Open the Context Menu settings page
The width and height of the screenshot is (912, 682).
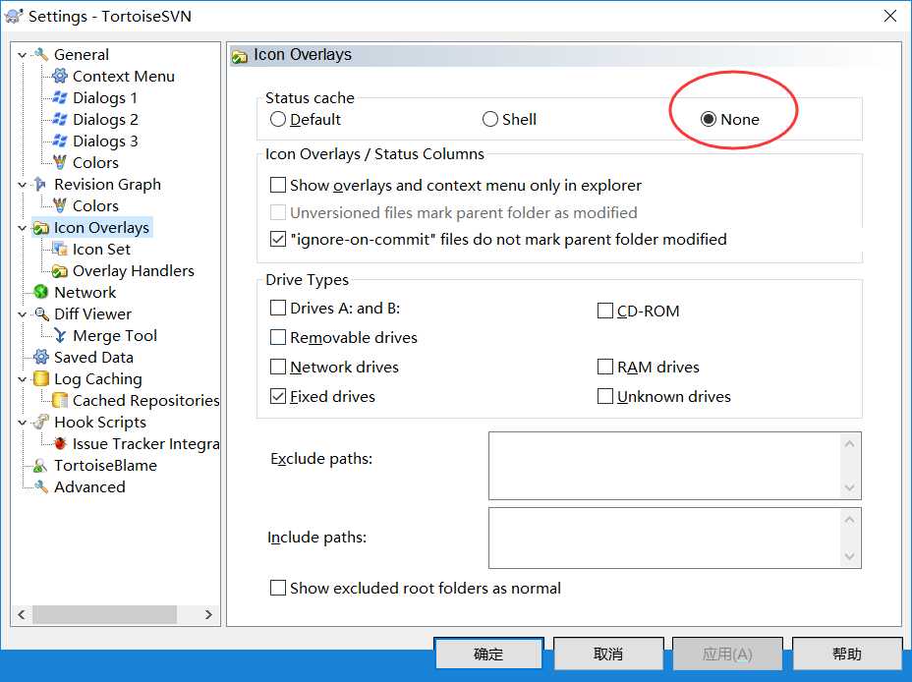point(123,77)
